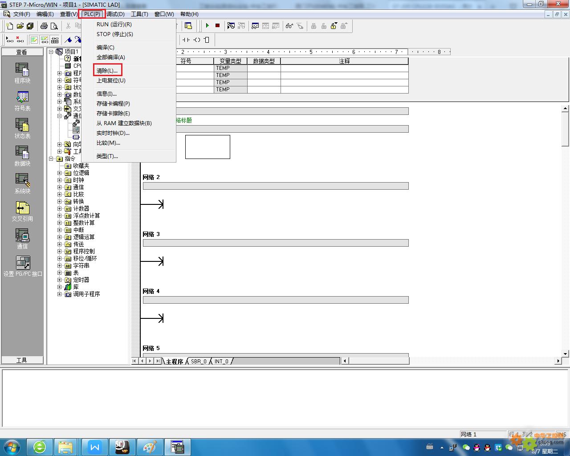Click the Save project icon

[x=30, y=26]
